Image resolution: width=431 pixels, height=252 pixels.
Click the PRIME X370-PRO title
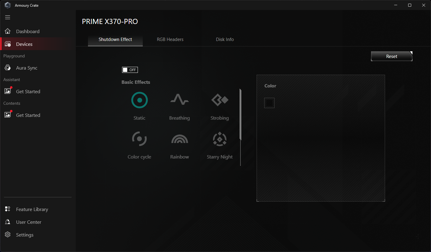pos(110,22)
